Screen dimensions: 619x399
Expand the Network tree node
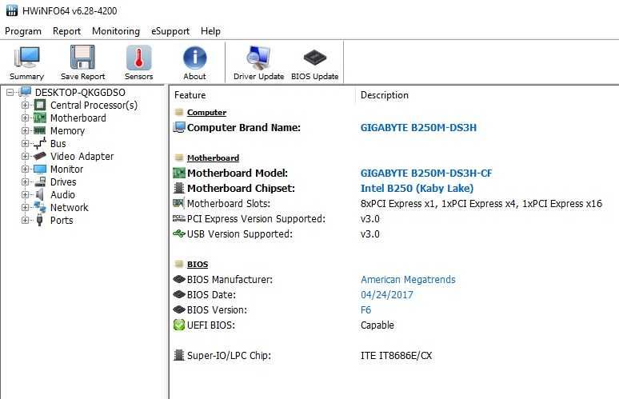[x=26, y=207]
